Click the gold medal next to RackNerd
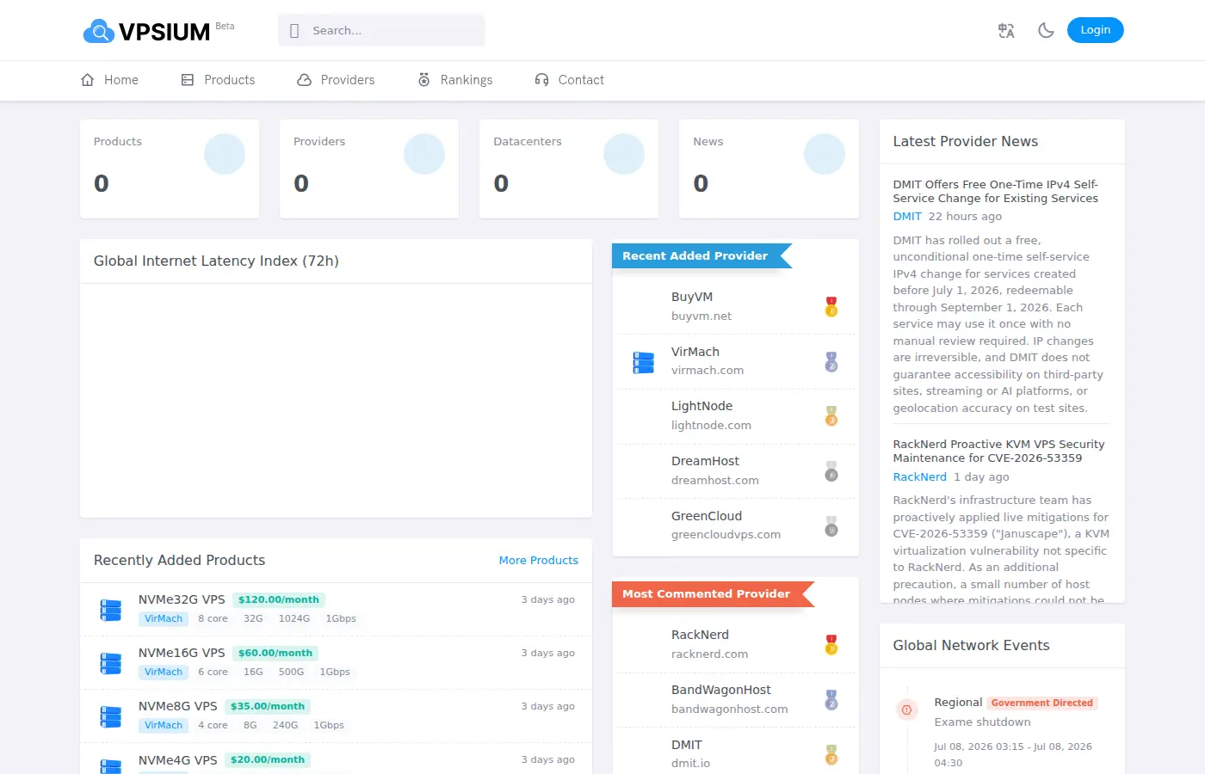This screenshot has width=1205, height=774. click(831, 644)
